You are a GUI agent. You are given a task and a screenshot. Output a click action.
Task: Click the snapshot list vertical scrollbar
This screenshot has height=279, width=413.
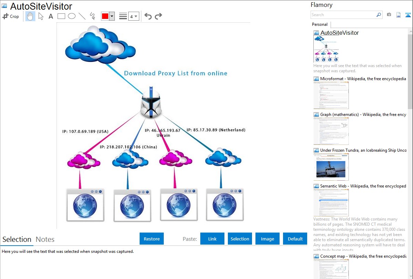point(410,71)
